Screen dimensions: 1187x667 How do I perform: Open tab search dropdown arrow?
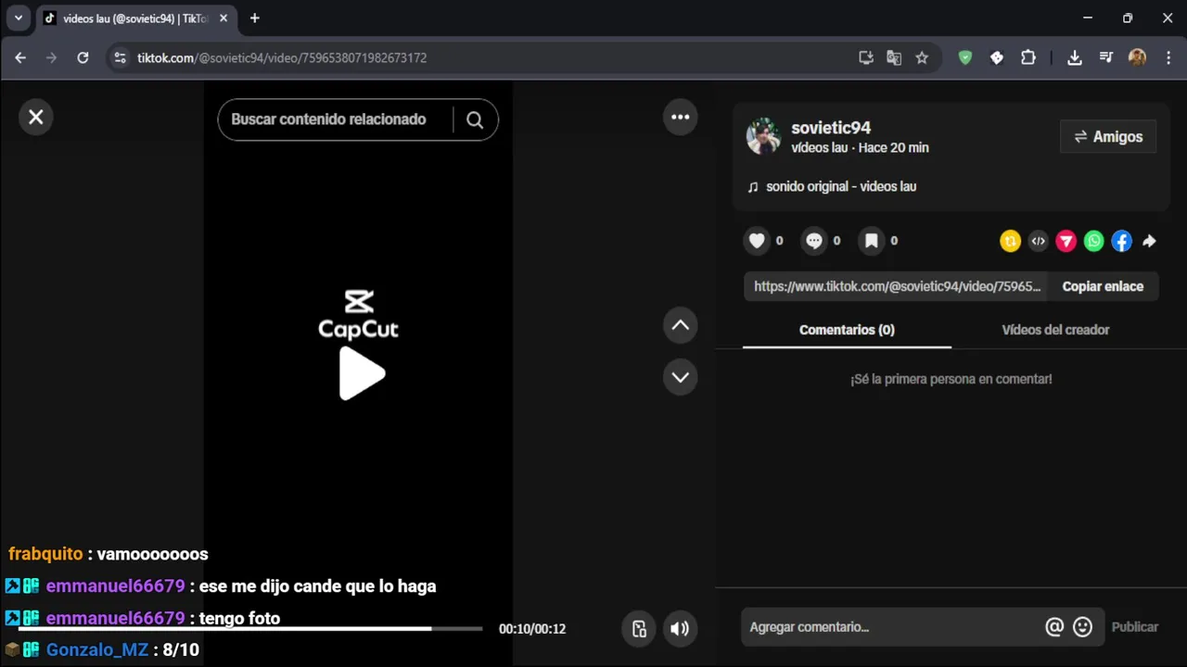click(18, 18)
